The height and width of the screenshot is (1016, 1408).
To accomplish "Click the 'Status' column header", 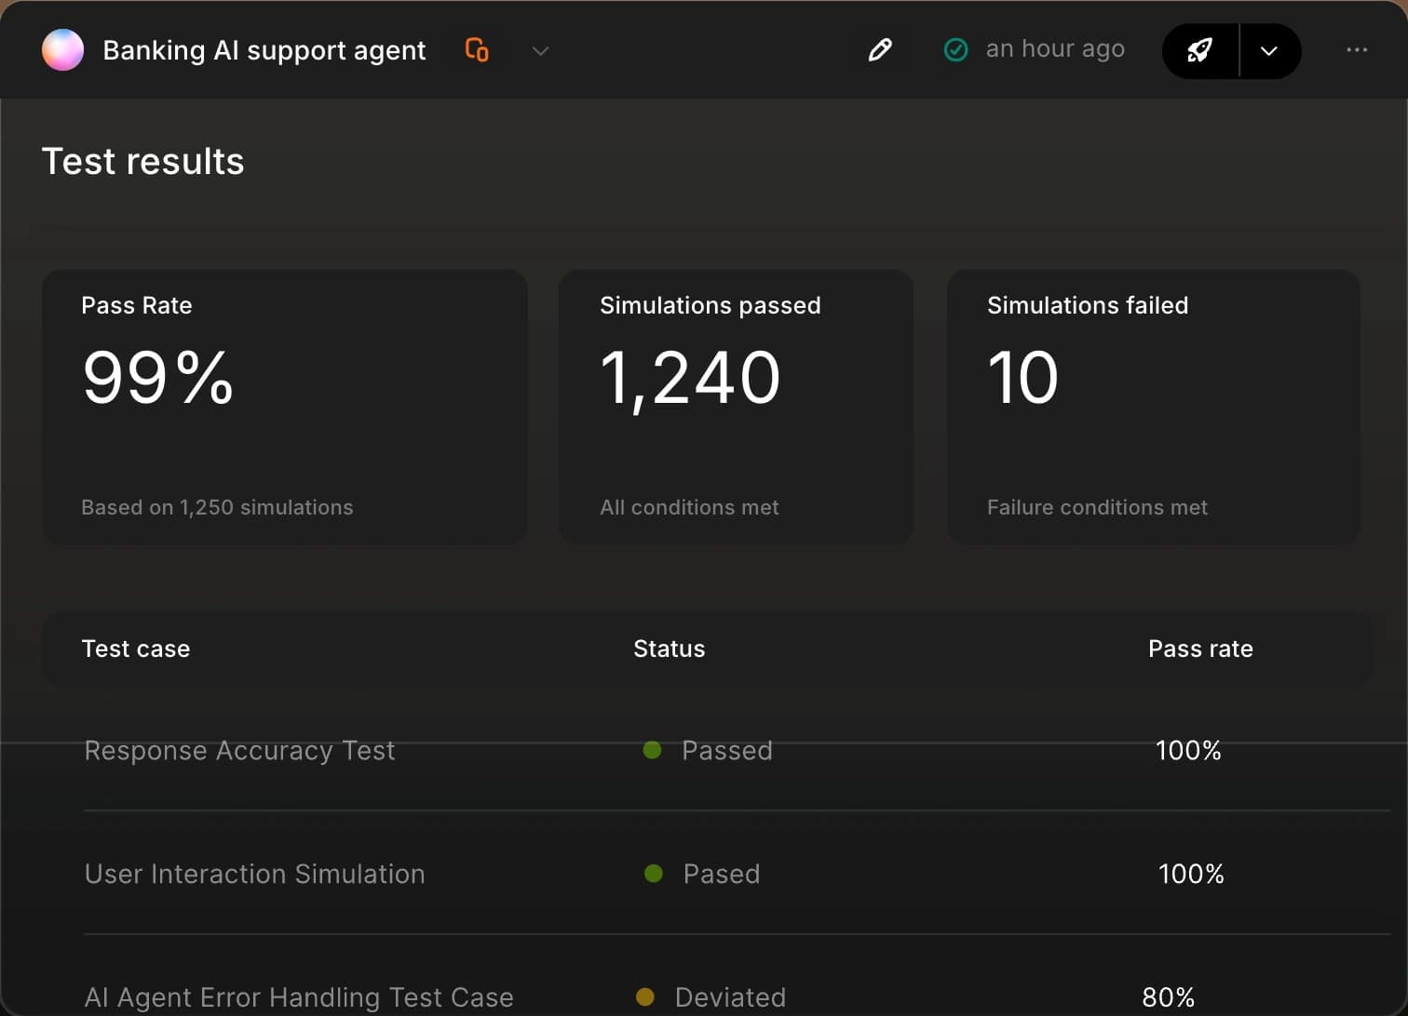I will click(670, 648).
